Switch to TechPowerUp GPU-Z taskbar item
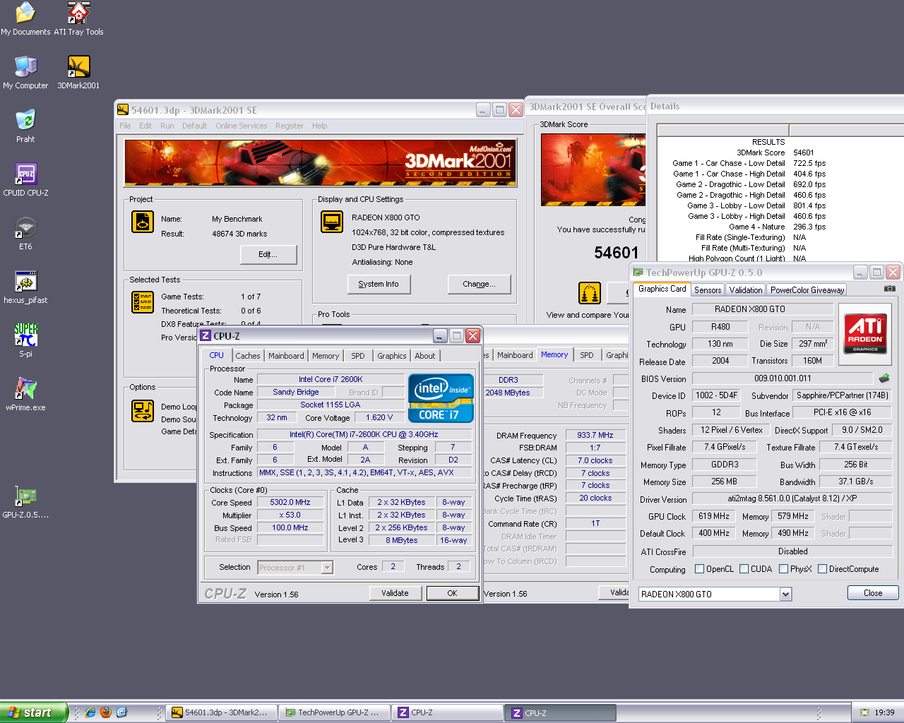The height and width of the screenshot is (723, 904). pos(335,712)
